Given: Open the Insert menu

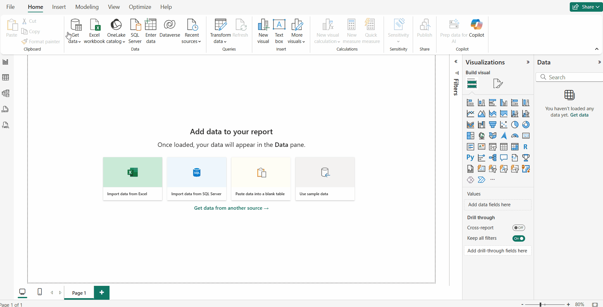Looking at the screenshot, I should point(59,7).
